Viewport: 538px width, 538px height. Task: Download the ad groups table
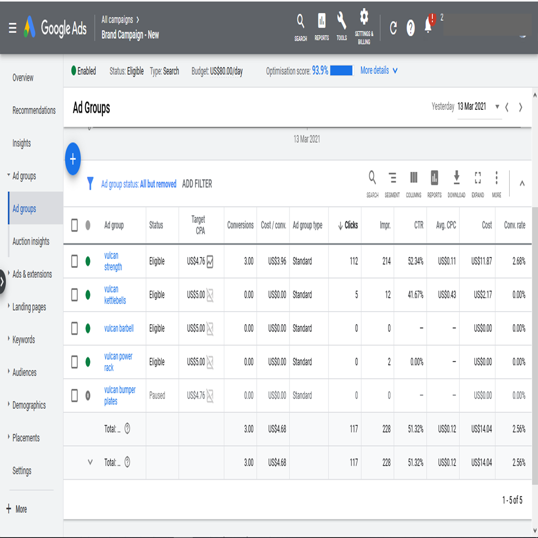(457, 184)
